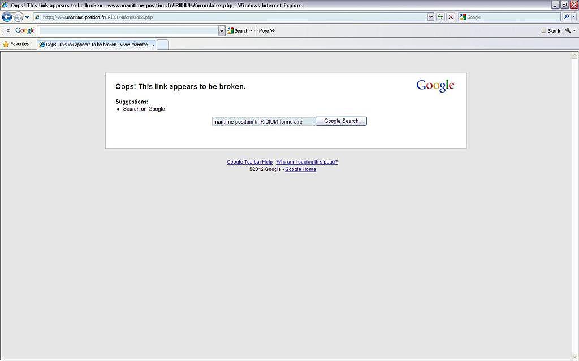Open the search options dropdown arrow
The width and height of the screenshot is (579, 361).
coord(573,17)
